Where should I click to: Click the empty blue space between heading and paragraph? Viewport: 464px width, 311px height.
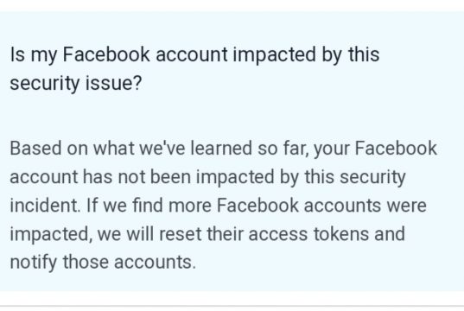pyautogui.click(x=232, y=117)
